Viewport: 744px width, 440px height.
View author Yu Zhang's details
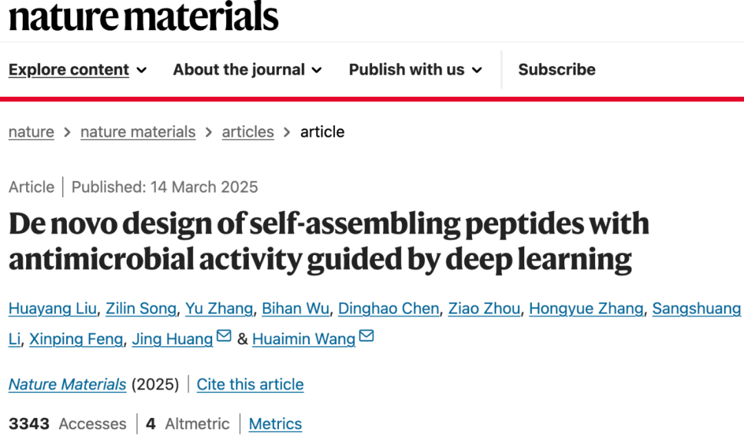[x=219, y=309]
